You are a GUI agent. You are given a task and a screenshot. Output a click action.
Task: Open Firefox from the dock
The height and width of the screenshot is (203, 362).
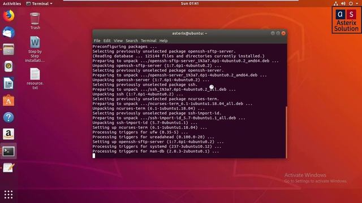click(x=8, y=16)
